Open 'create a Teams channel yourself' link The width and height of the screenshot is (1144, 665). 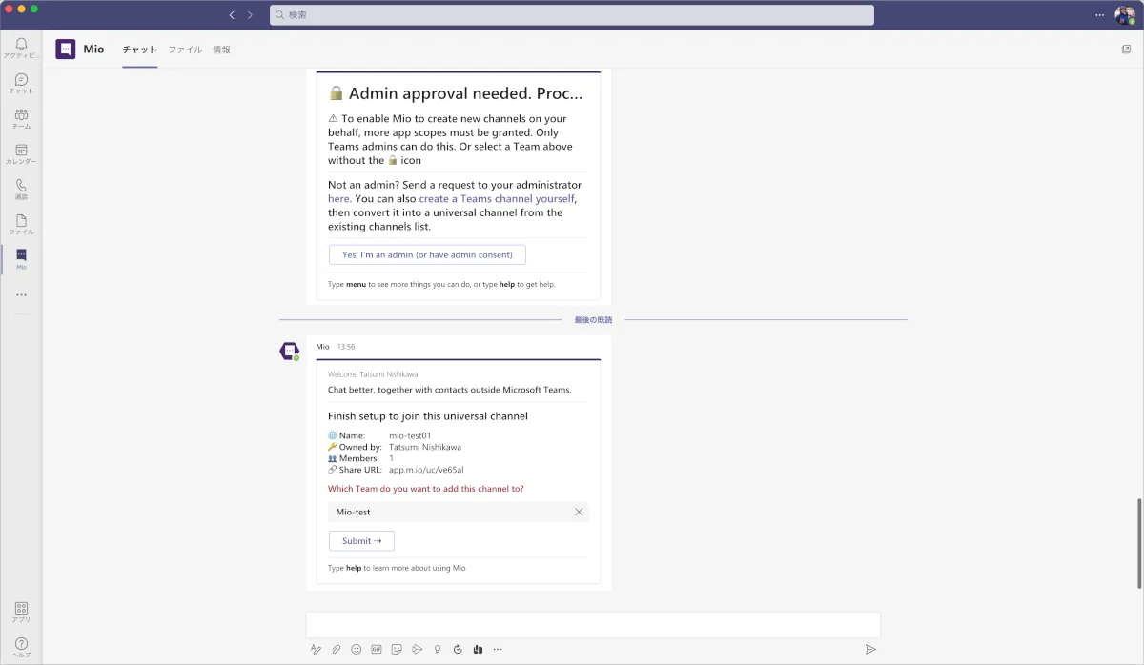[x=497, y=199]
